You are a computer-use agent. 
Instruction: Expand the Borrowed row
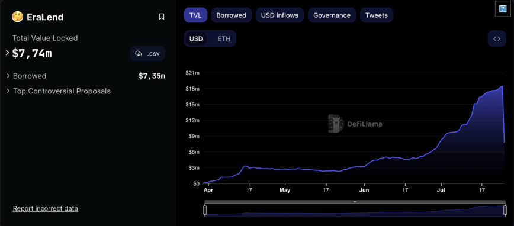tap(8, 76)
